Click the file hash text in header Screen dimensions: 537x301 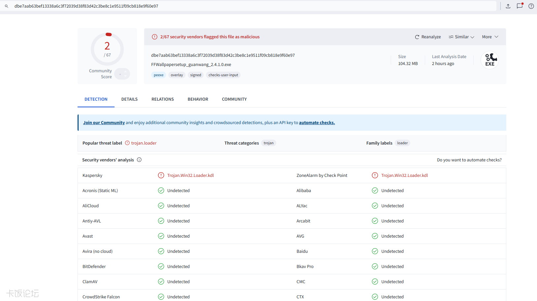click(x=223, y=55)
